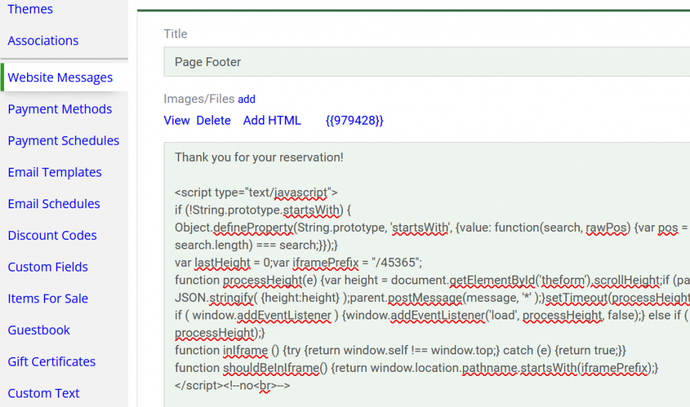Open Custom Fields section
690x407 pixels.
click(48, 267)
